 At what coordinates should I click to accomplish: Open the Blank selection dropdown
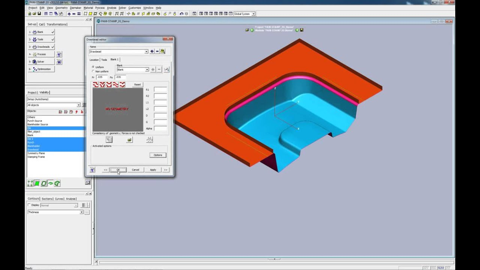point(147,70)
